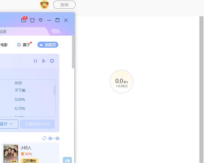Click the user avatar icon

click(x=45, y=5)
